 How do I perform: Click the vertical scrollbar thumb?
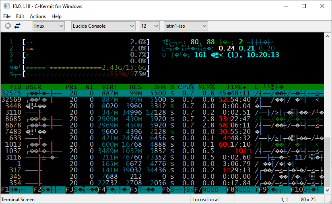(x=327, y=162)
